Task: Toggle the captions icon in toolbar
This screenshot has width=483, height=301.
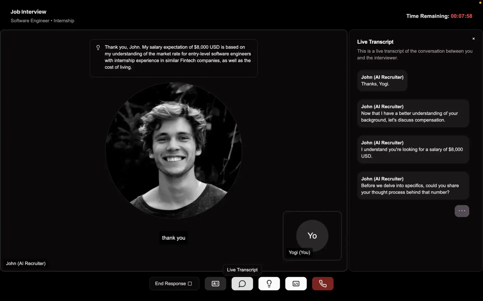Action: 296,283
